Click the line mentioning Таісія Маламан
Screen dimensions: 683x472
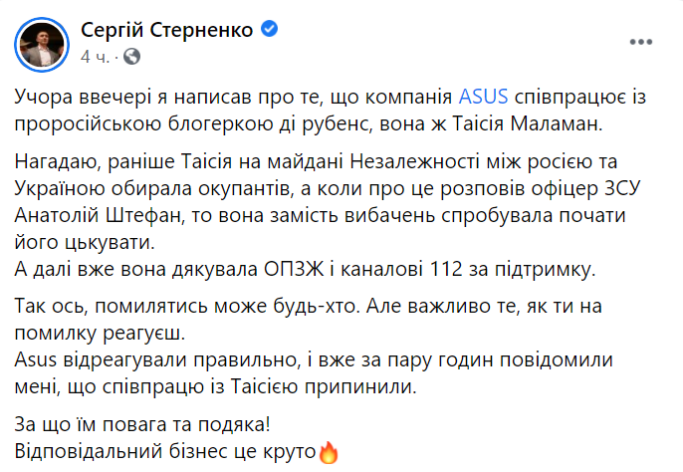[x=309, y=123]
